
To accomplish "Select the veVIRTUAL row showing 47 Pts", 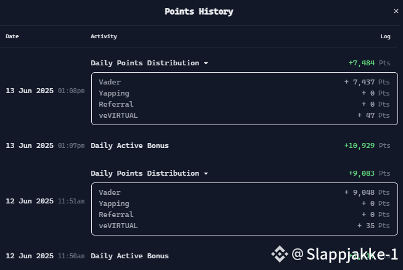I will pyautogui.click(x=244, y=115).
